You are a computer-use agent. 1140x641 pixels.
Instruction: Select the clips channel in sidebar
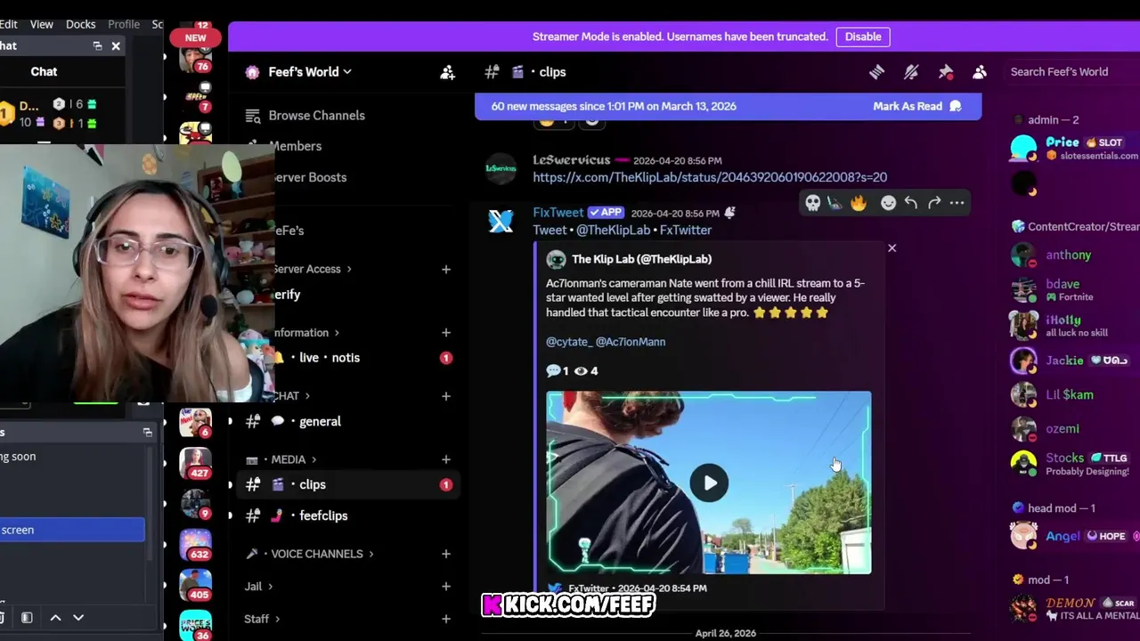point(349,485)
